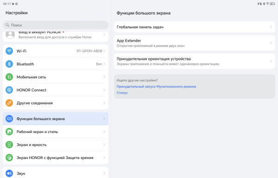Image resolution: width=278 pixels, height=178 pixels.
Task: Tap the search magnifier icon
Action: coord(7,25)
